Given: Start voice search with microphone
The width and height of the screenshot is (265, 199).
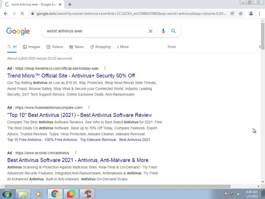Looking at the screenshot, I should [x=163, y=31].
